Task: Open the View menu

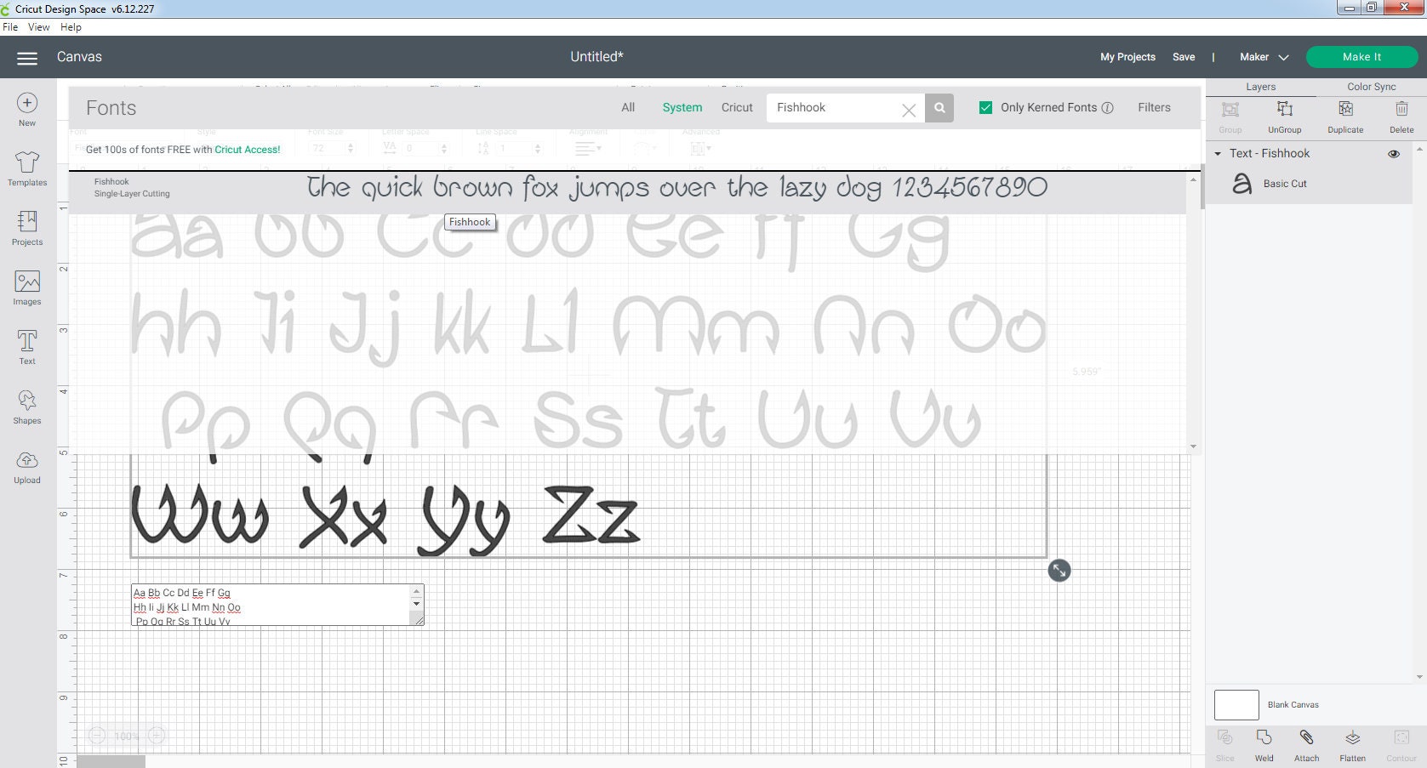Action: tap(38, 26)
